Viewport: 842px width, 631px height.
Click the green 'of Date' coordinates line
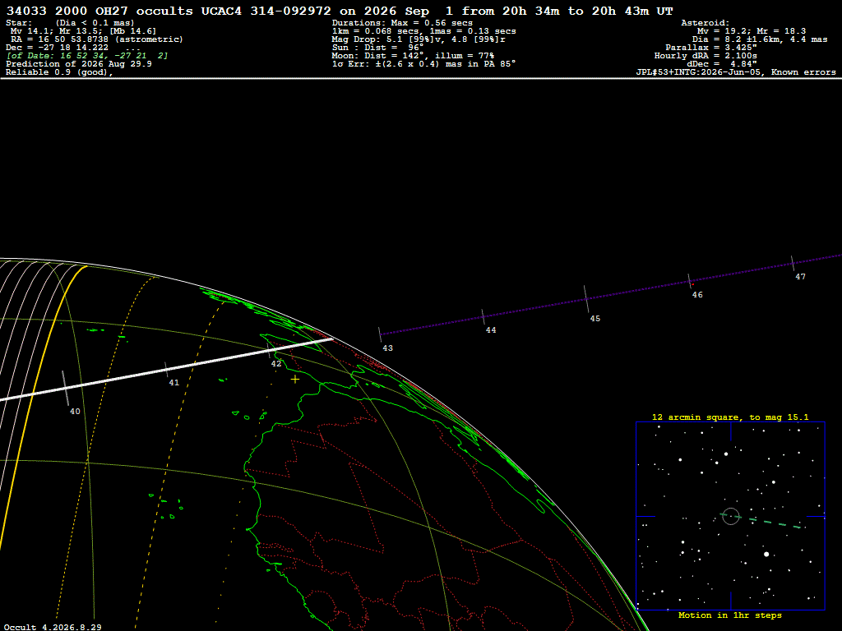87,56
